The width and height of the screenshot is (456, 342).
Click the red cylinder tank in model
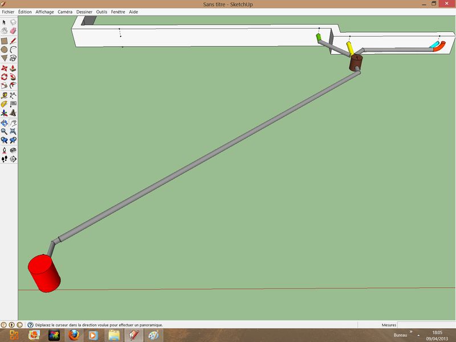tap(44, 272)
